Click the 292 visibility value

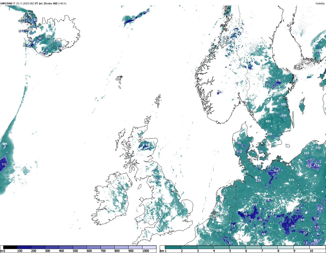pos(318,148)
